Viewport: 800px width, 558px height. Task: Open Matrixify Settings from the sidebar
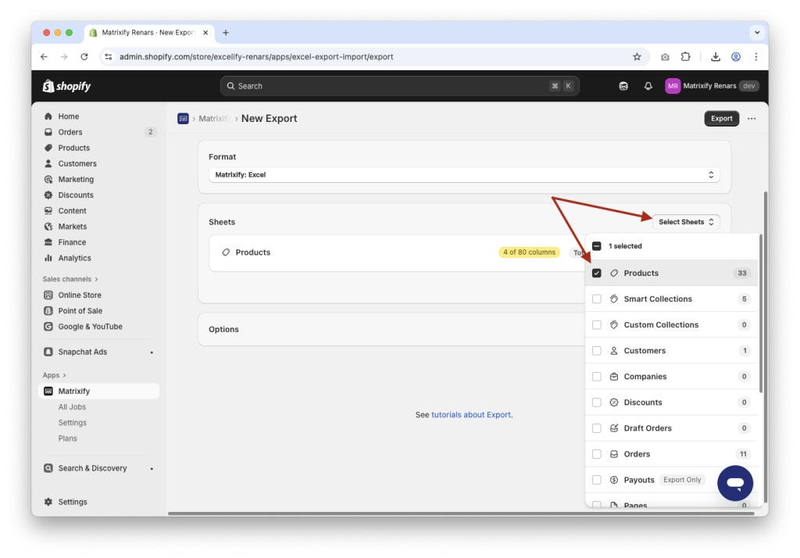click(72, 422)
